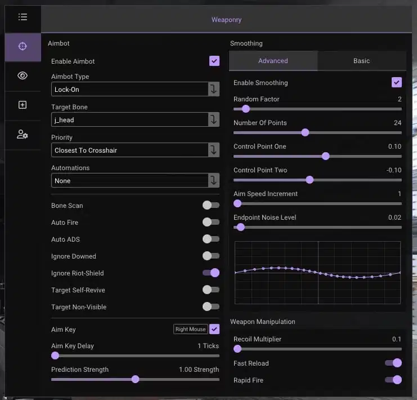Viewport: 417px width, 400px height.
Task: Select the crosshair Weaponry sidebar icon
Action: pyautogui.click(x=23, y=46)
